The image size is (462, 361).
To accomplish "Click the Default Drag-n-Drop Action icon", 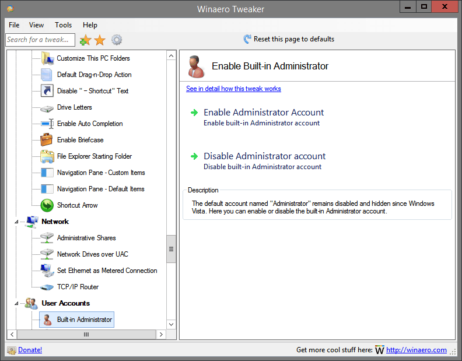I will (x=47, y=75).
